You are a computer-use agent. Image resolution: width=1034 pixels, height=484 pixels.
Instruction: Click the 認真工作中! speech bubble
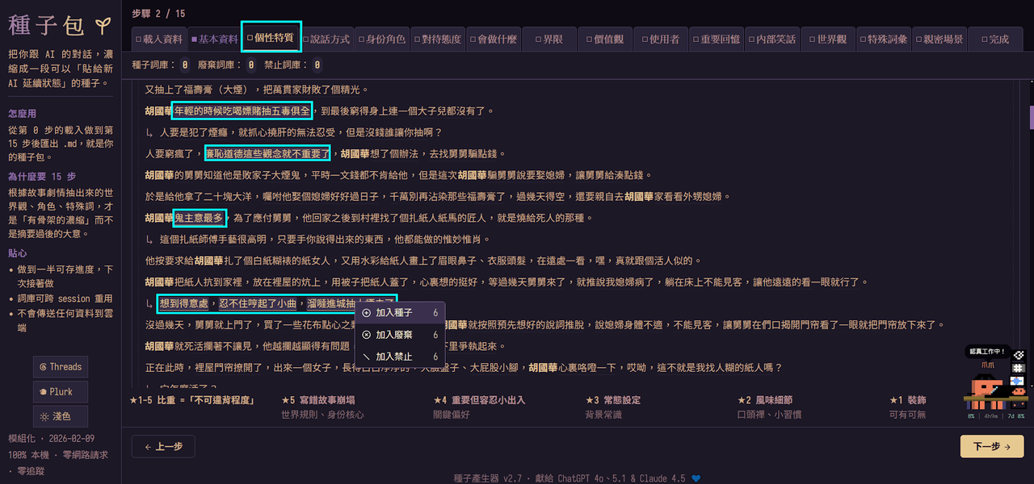(x=986, y=352)
